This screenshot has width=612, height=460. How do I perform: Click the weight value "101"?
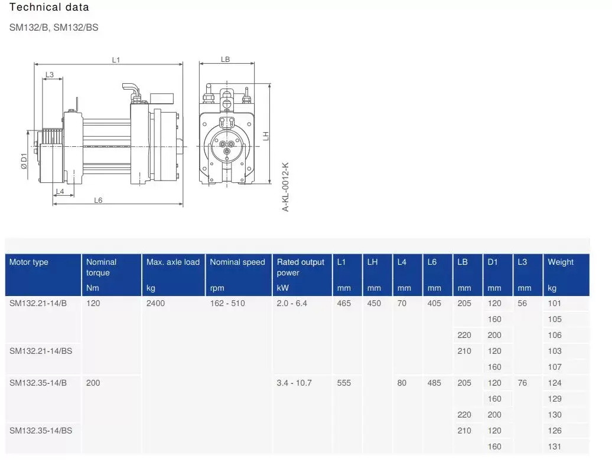tap(554, 303)
